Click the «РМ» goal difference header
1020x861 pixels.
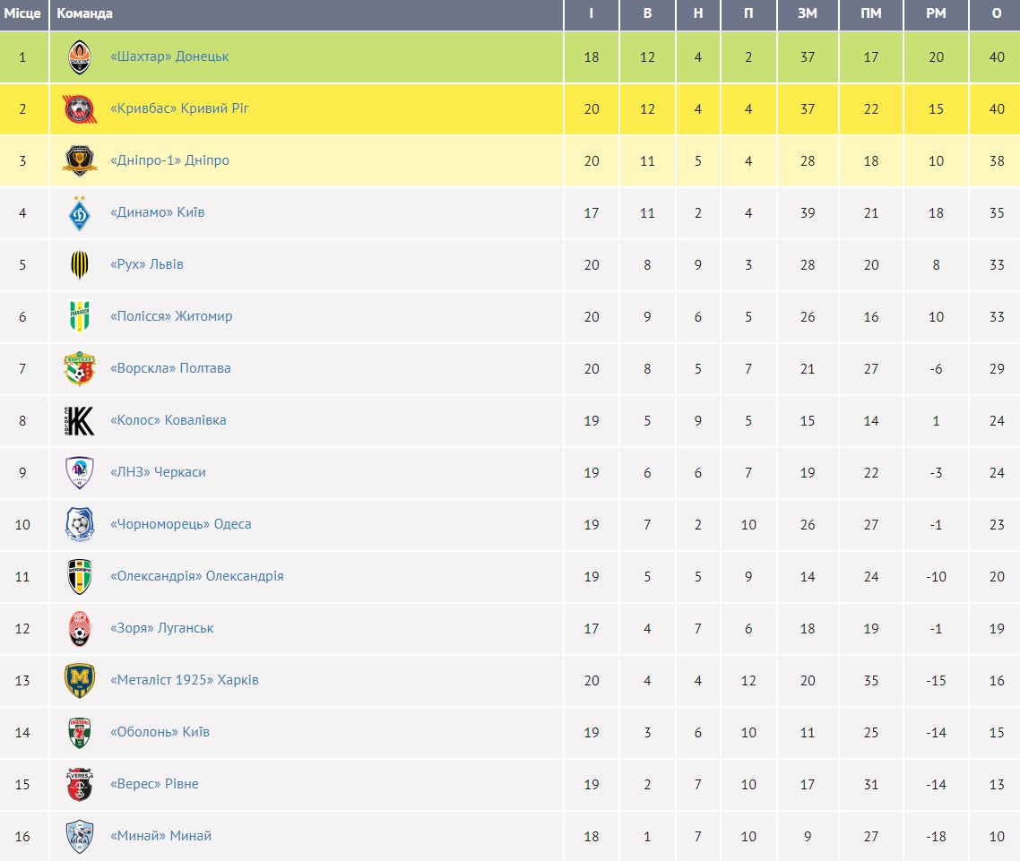coord(937,13)
